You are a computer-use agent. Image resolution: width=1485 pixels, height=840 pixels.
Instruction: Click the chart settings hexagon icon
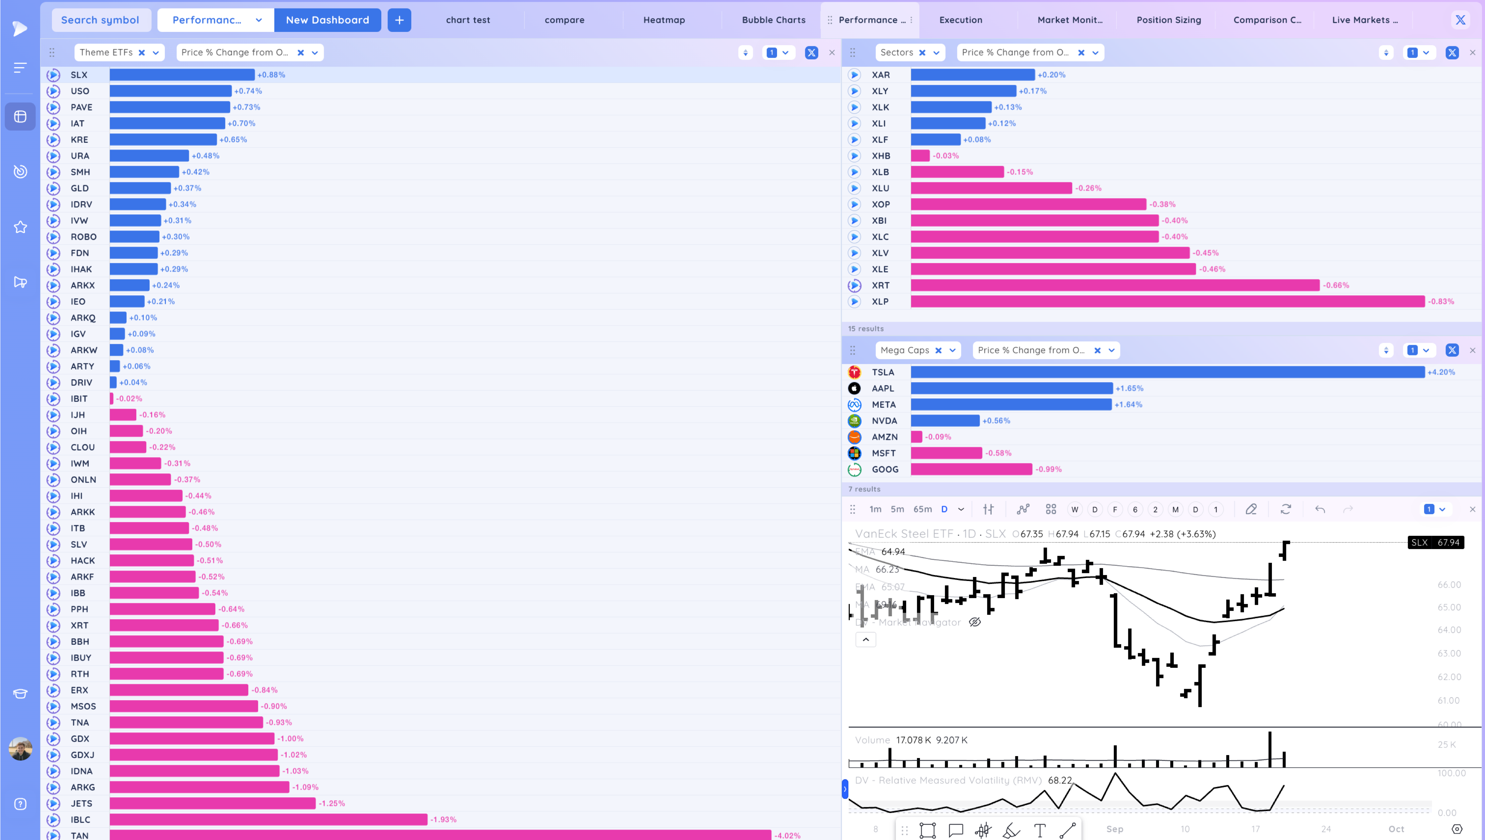[x=1457, y=829]
